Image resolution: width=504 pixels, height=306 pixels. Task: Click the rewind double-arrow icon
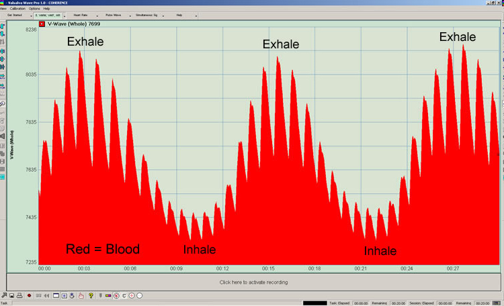click(46, 296)
